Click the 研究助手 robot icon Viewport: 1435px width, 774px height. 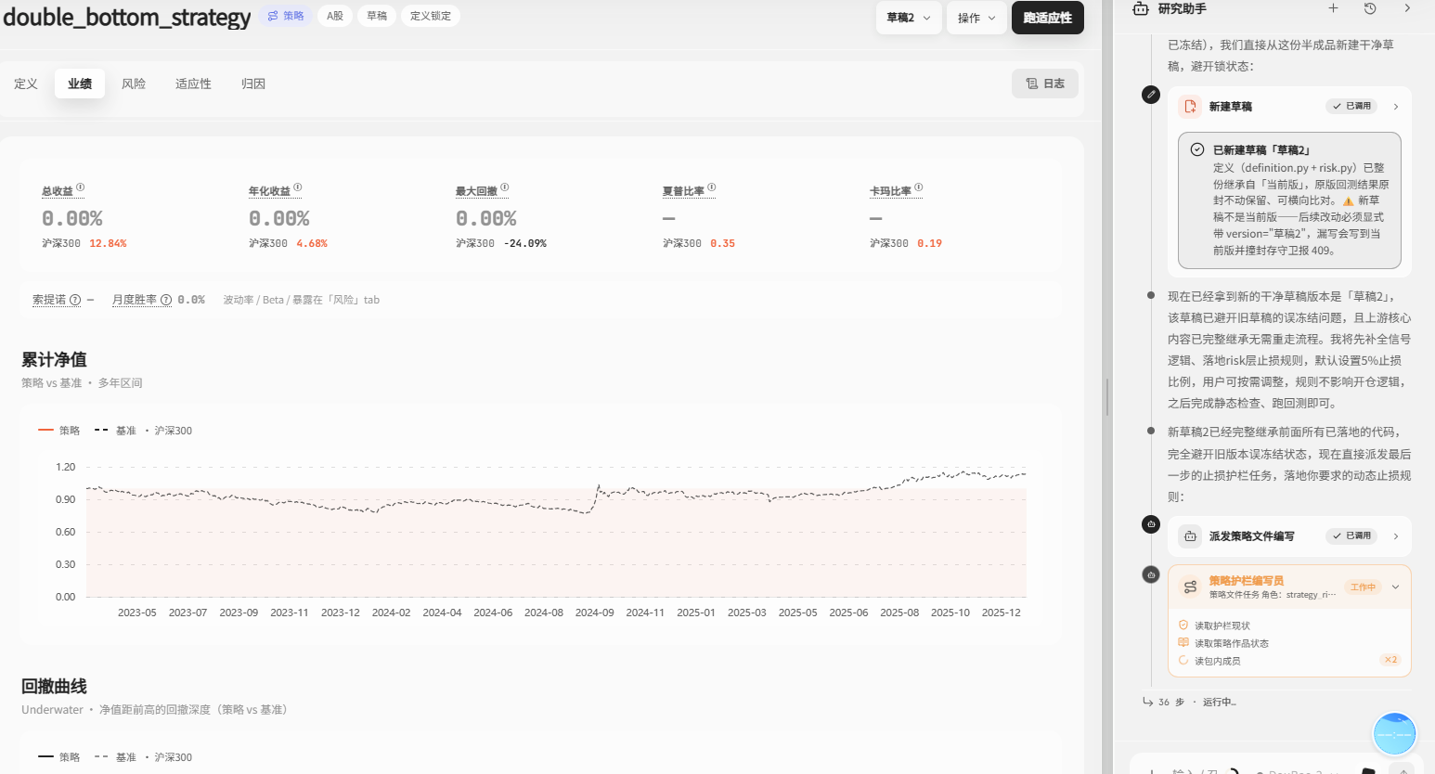(1141, 8)
